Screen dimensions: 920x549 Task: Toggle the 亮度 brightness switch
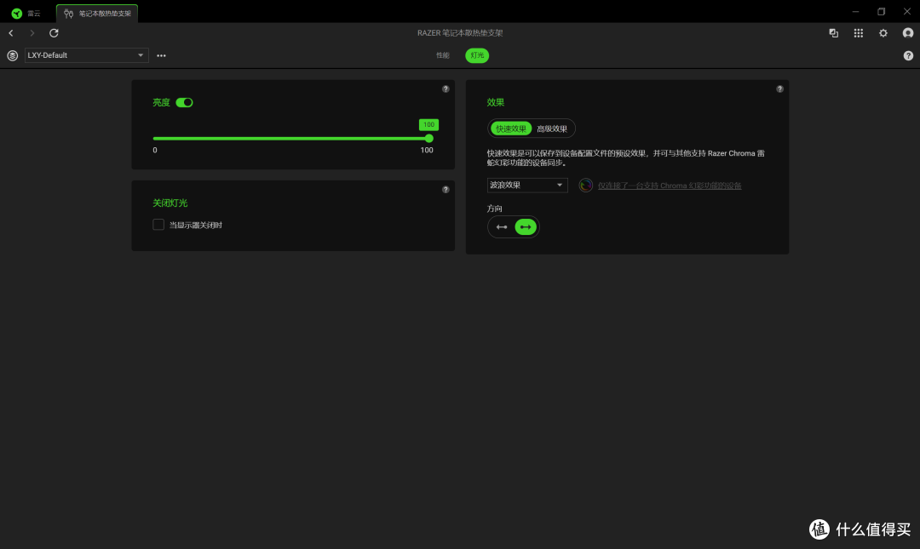click(x=184, y=103)
